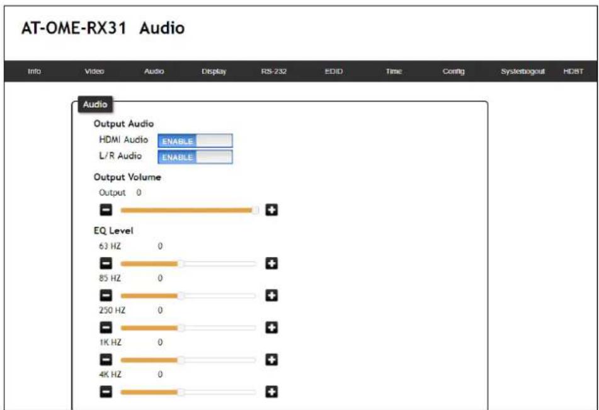Click the HDMI Audio label
Screen dimensions: 599x410
click(x=123, y=140)
